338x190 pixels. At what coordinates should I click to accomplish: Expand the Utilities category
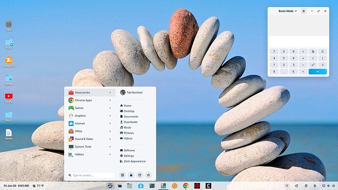click(x=90, y=154)
